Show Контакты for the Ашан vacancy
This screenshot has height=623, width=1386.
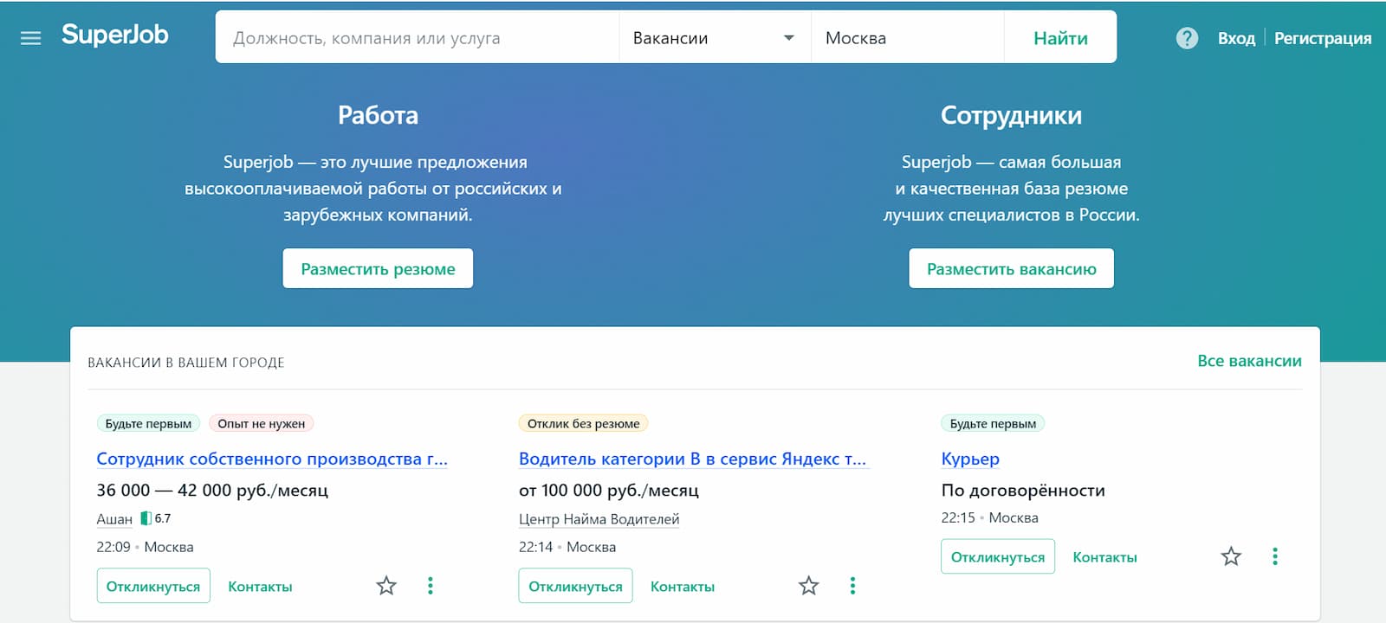pyautogui.click(x=260, y=586)
